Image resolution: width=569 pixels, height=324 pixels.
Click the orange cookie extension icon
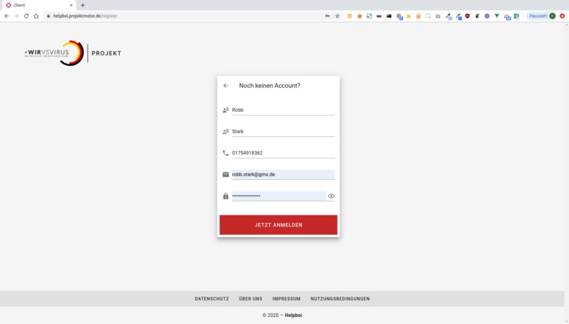click(x=359, y=16)
